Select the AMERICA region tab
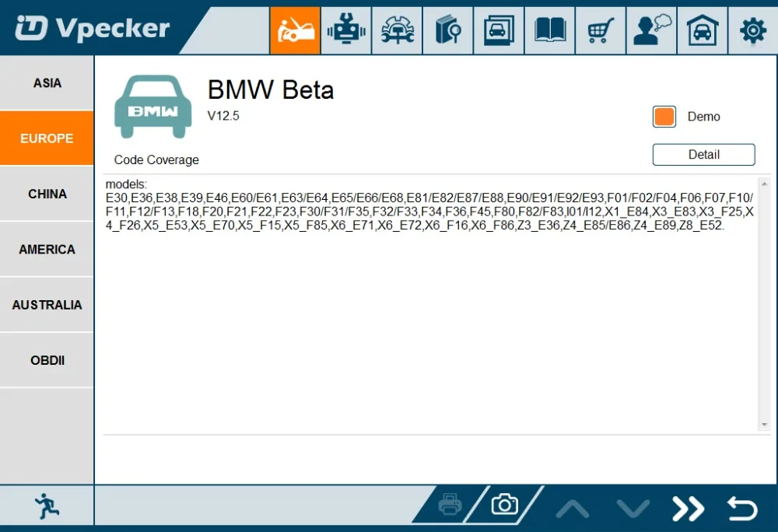The width and height of the screenshot is (778, 532). [x=47, y=249]
